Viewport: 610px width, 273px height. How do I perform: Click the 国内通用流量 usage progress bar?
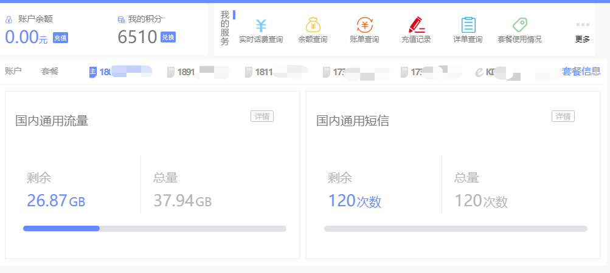(155, 229)
